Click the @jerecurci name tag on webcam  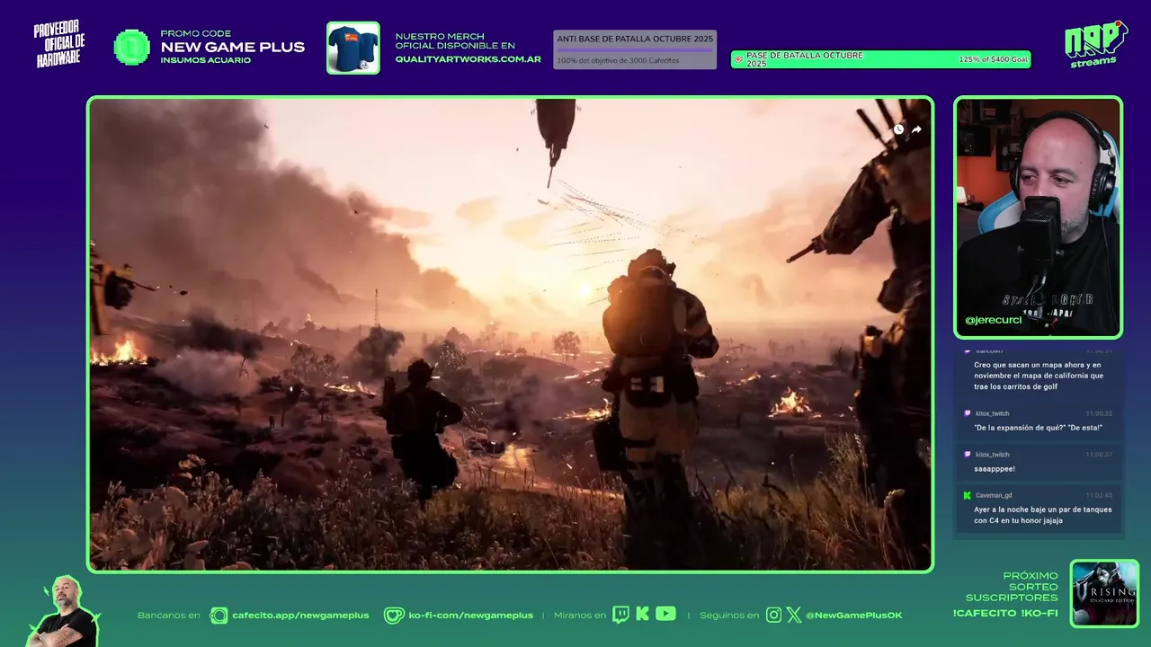pyautogui.click(x=993, y=321)
